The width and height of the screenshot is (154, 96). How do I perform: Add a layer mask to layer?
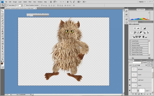[139, 94]
